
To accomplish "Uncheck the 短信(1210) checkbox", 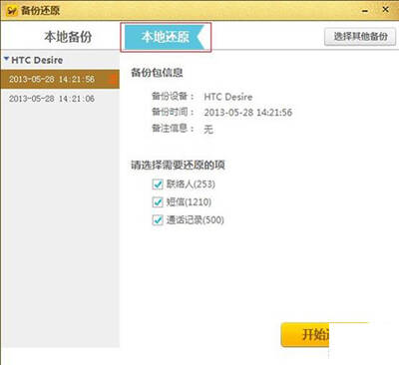I will [158, 202].
